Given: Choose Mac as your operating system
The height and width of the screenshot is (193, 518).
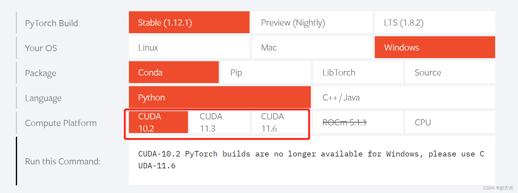Looking at the screenshot, I should click(x=311, y=47).
